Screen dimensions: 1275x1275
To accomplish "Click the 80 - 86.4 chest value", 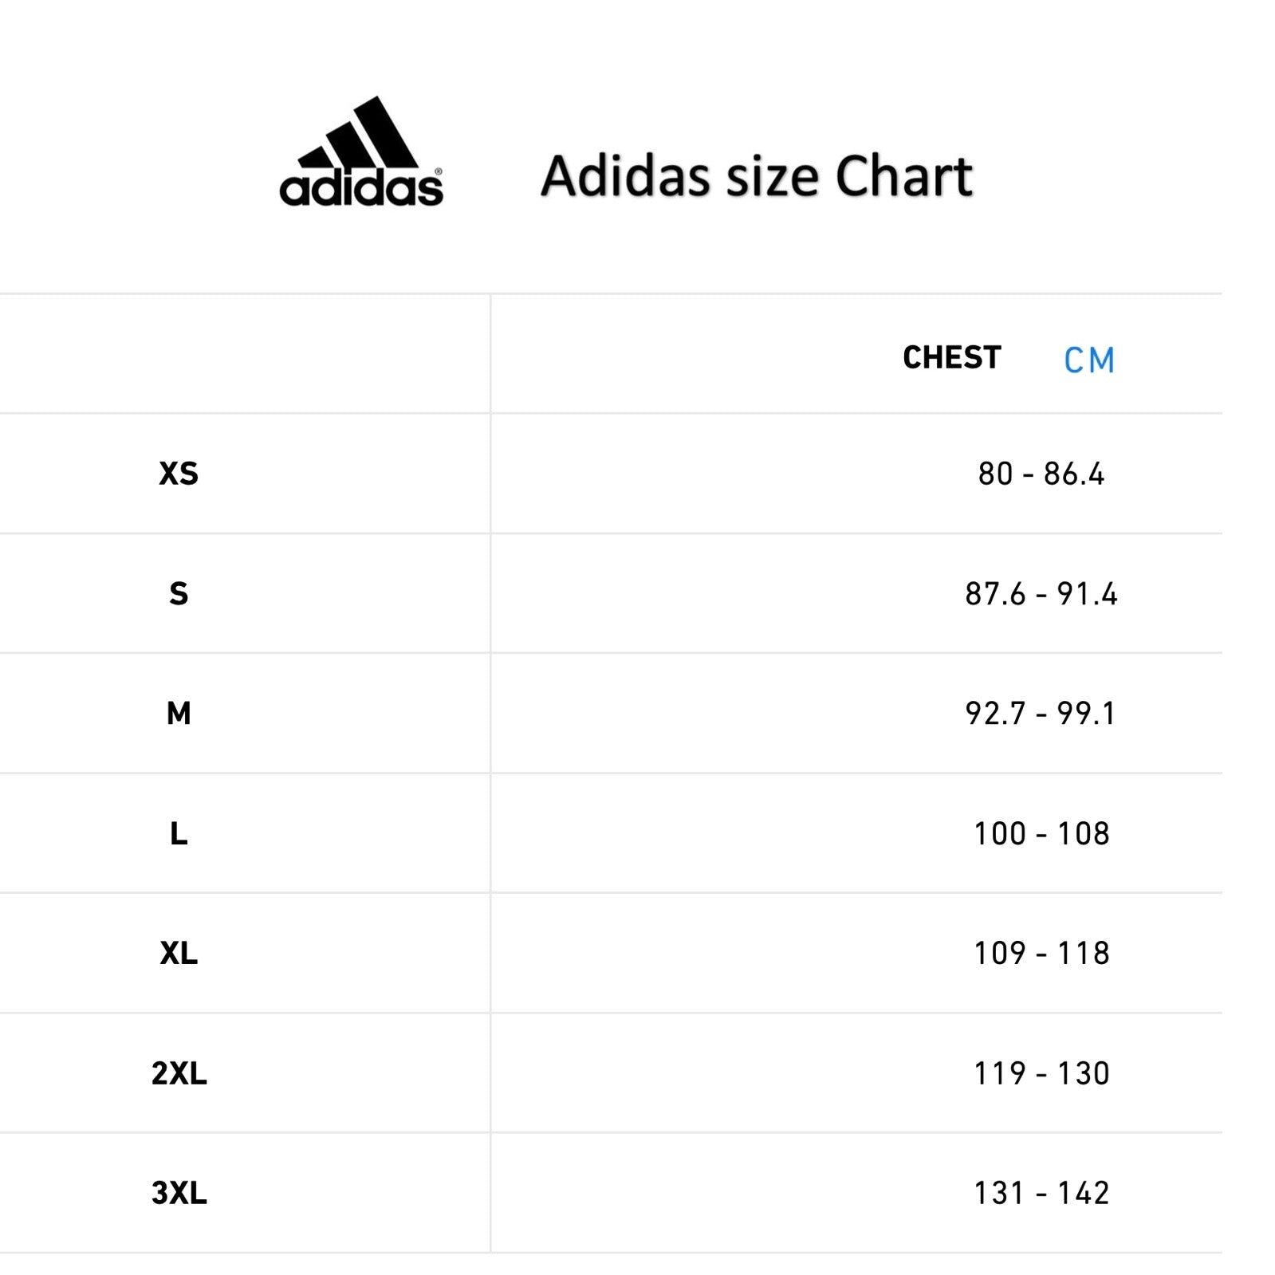I will coord(1041,474).
